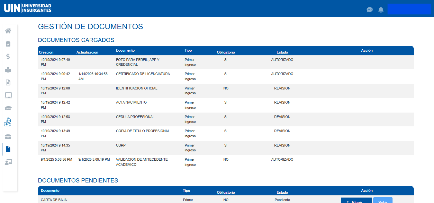The height and width of the screenshot is (203, 434).
Task: Open the clipboard checkmark sidebar icon
Action: (8, 44)
